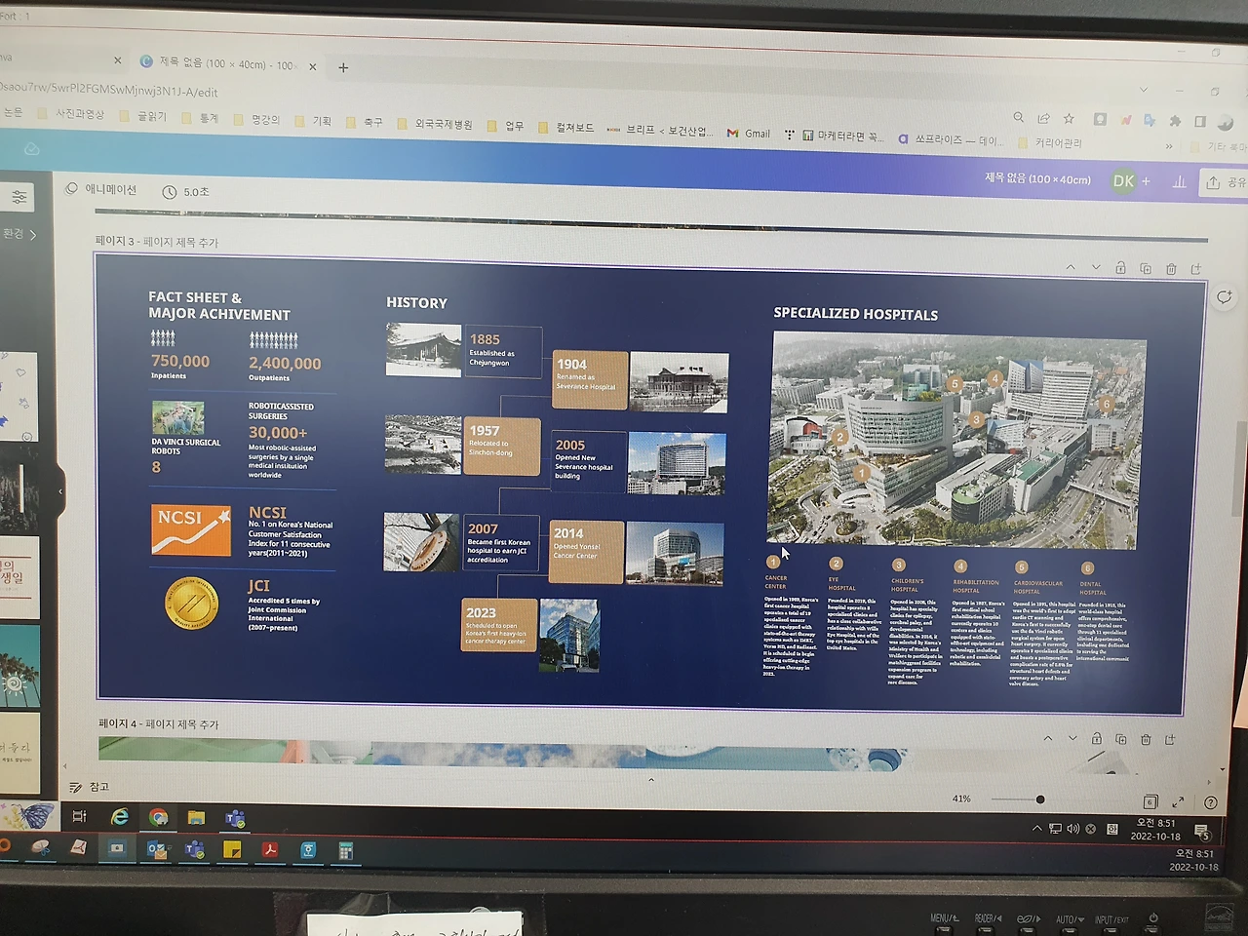This screenshot has height=936, width=1248.
Task: Duplicate page 4
Action: [x=1120, y=739]
